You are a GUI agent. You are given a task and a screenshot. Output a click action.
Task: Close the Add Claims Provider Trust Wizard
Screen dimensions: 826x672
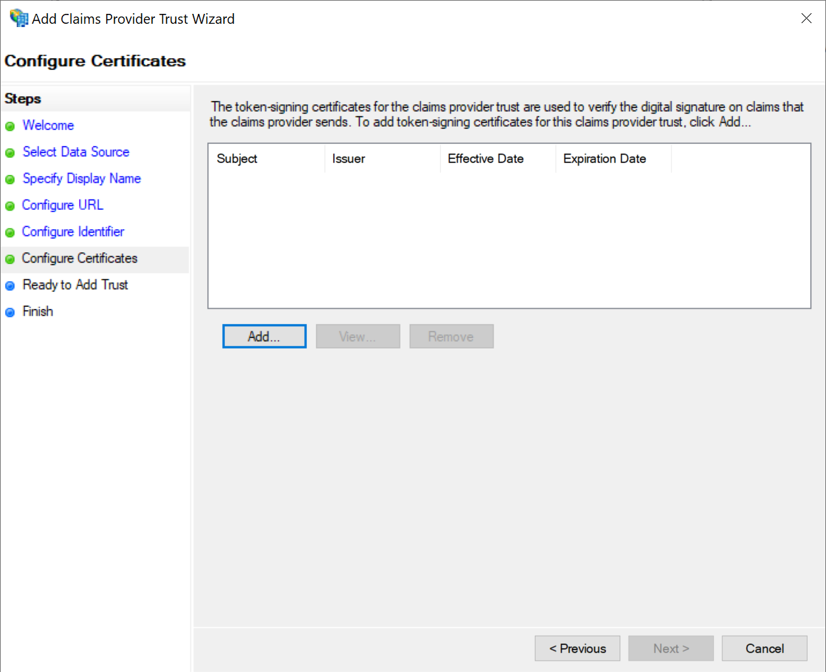click(806, 18)
